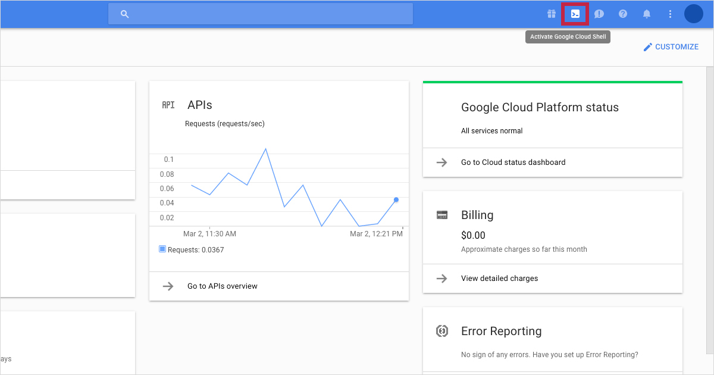Focus the top search bar

261,14
